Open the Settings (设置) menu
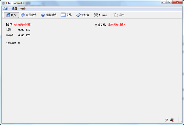 click(14, 9)
